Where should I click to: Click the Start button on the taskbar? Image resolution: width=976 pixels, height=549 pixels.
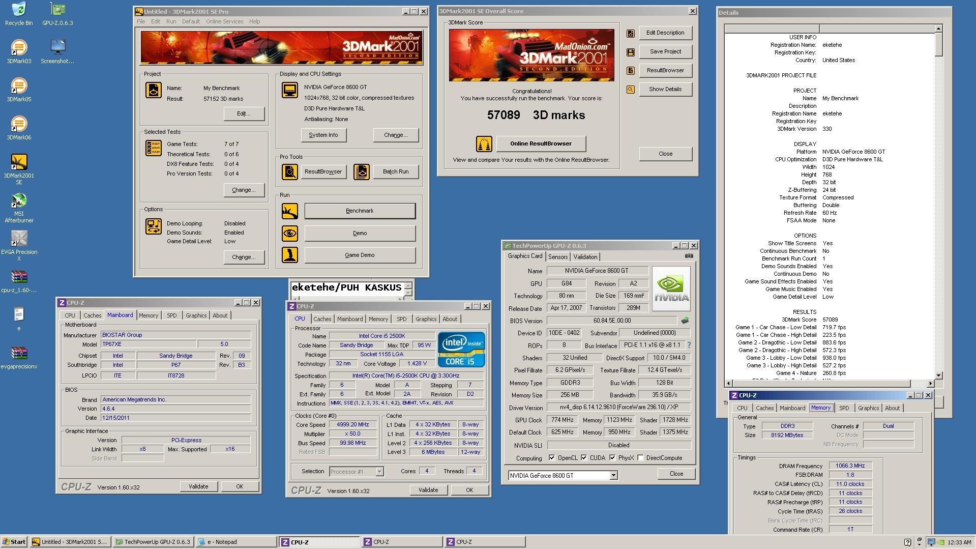[14, 542]
